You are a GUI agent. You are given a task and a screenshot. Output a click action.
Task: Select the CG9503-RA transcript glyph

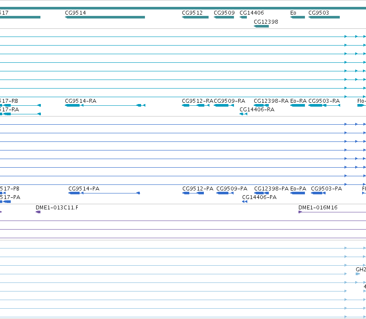click(324, 105)
